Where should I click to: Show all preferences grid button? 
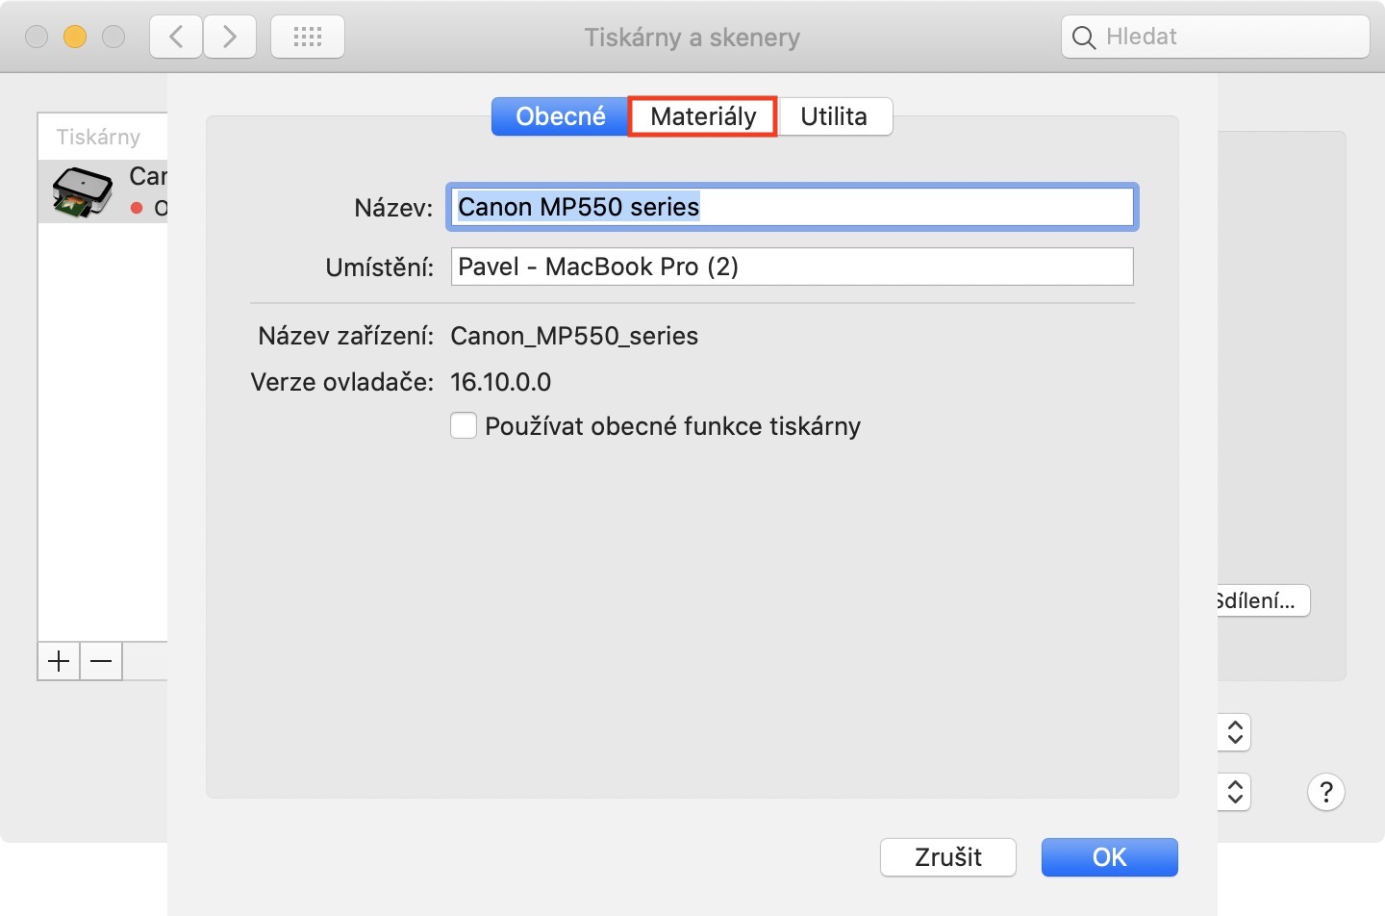308,38
